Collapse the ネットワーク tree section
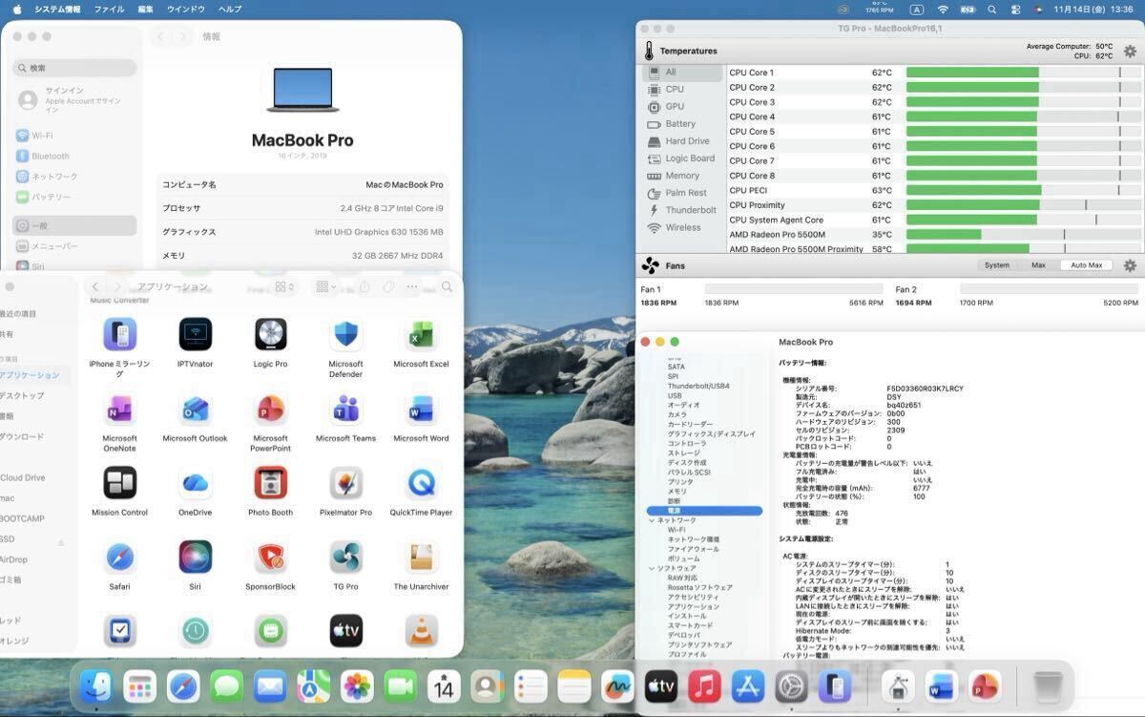 point(652,520)
